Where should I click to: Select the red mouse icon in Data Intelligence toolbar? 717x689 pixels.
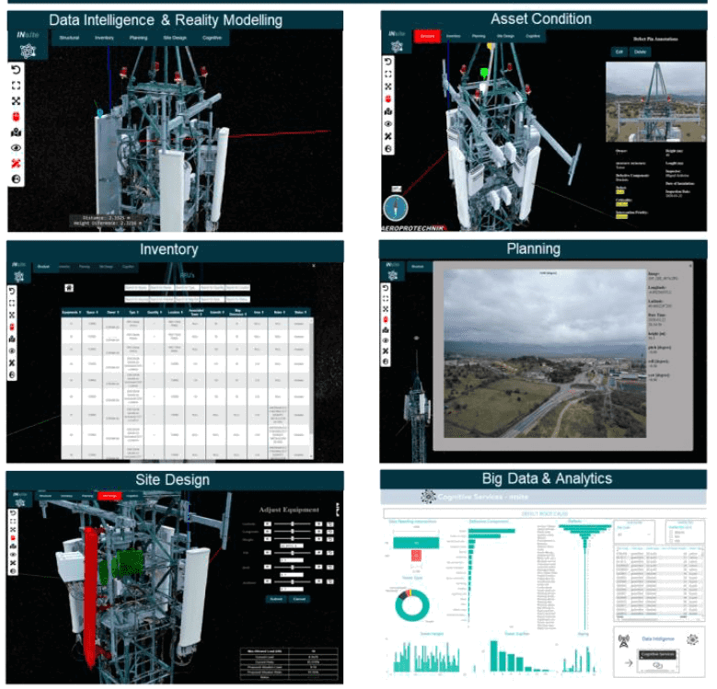17,117
